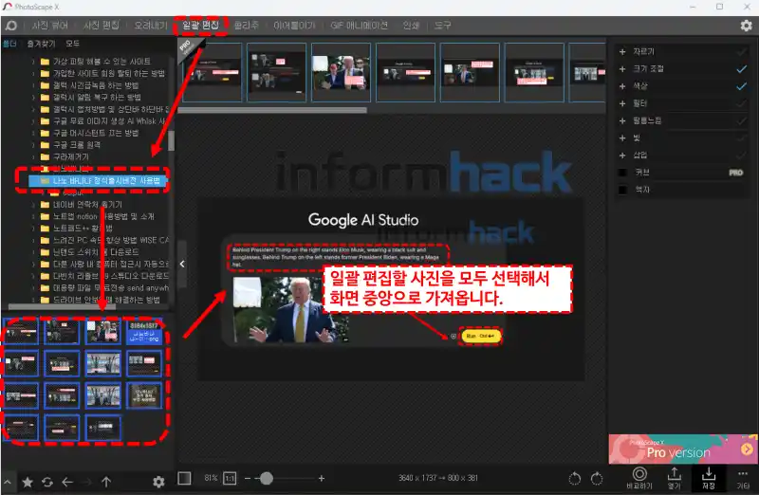The width and height of the screenshot is (759, 495).
Task: Rotate image counterclockwise
Action: click(575, 479)
